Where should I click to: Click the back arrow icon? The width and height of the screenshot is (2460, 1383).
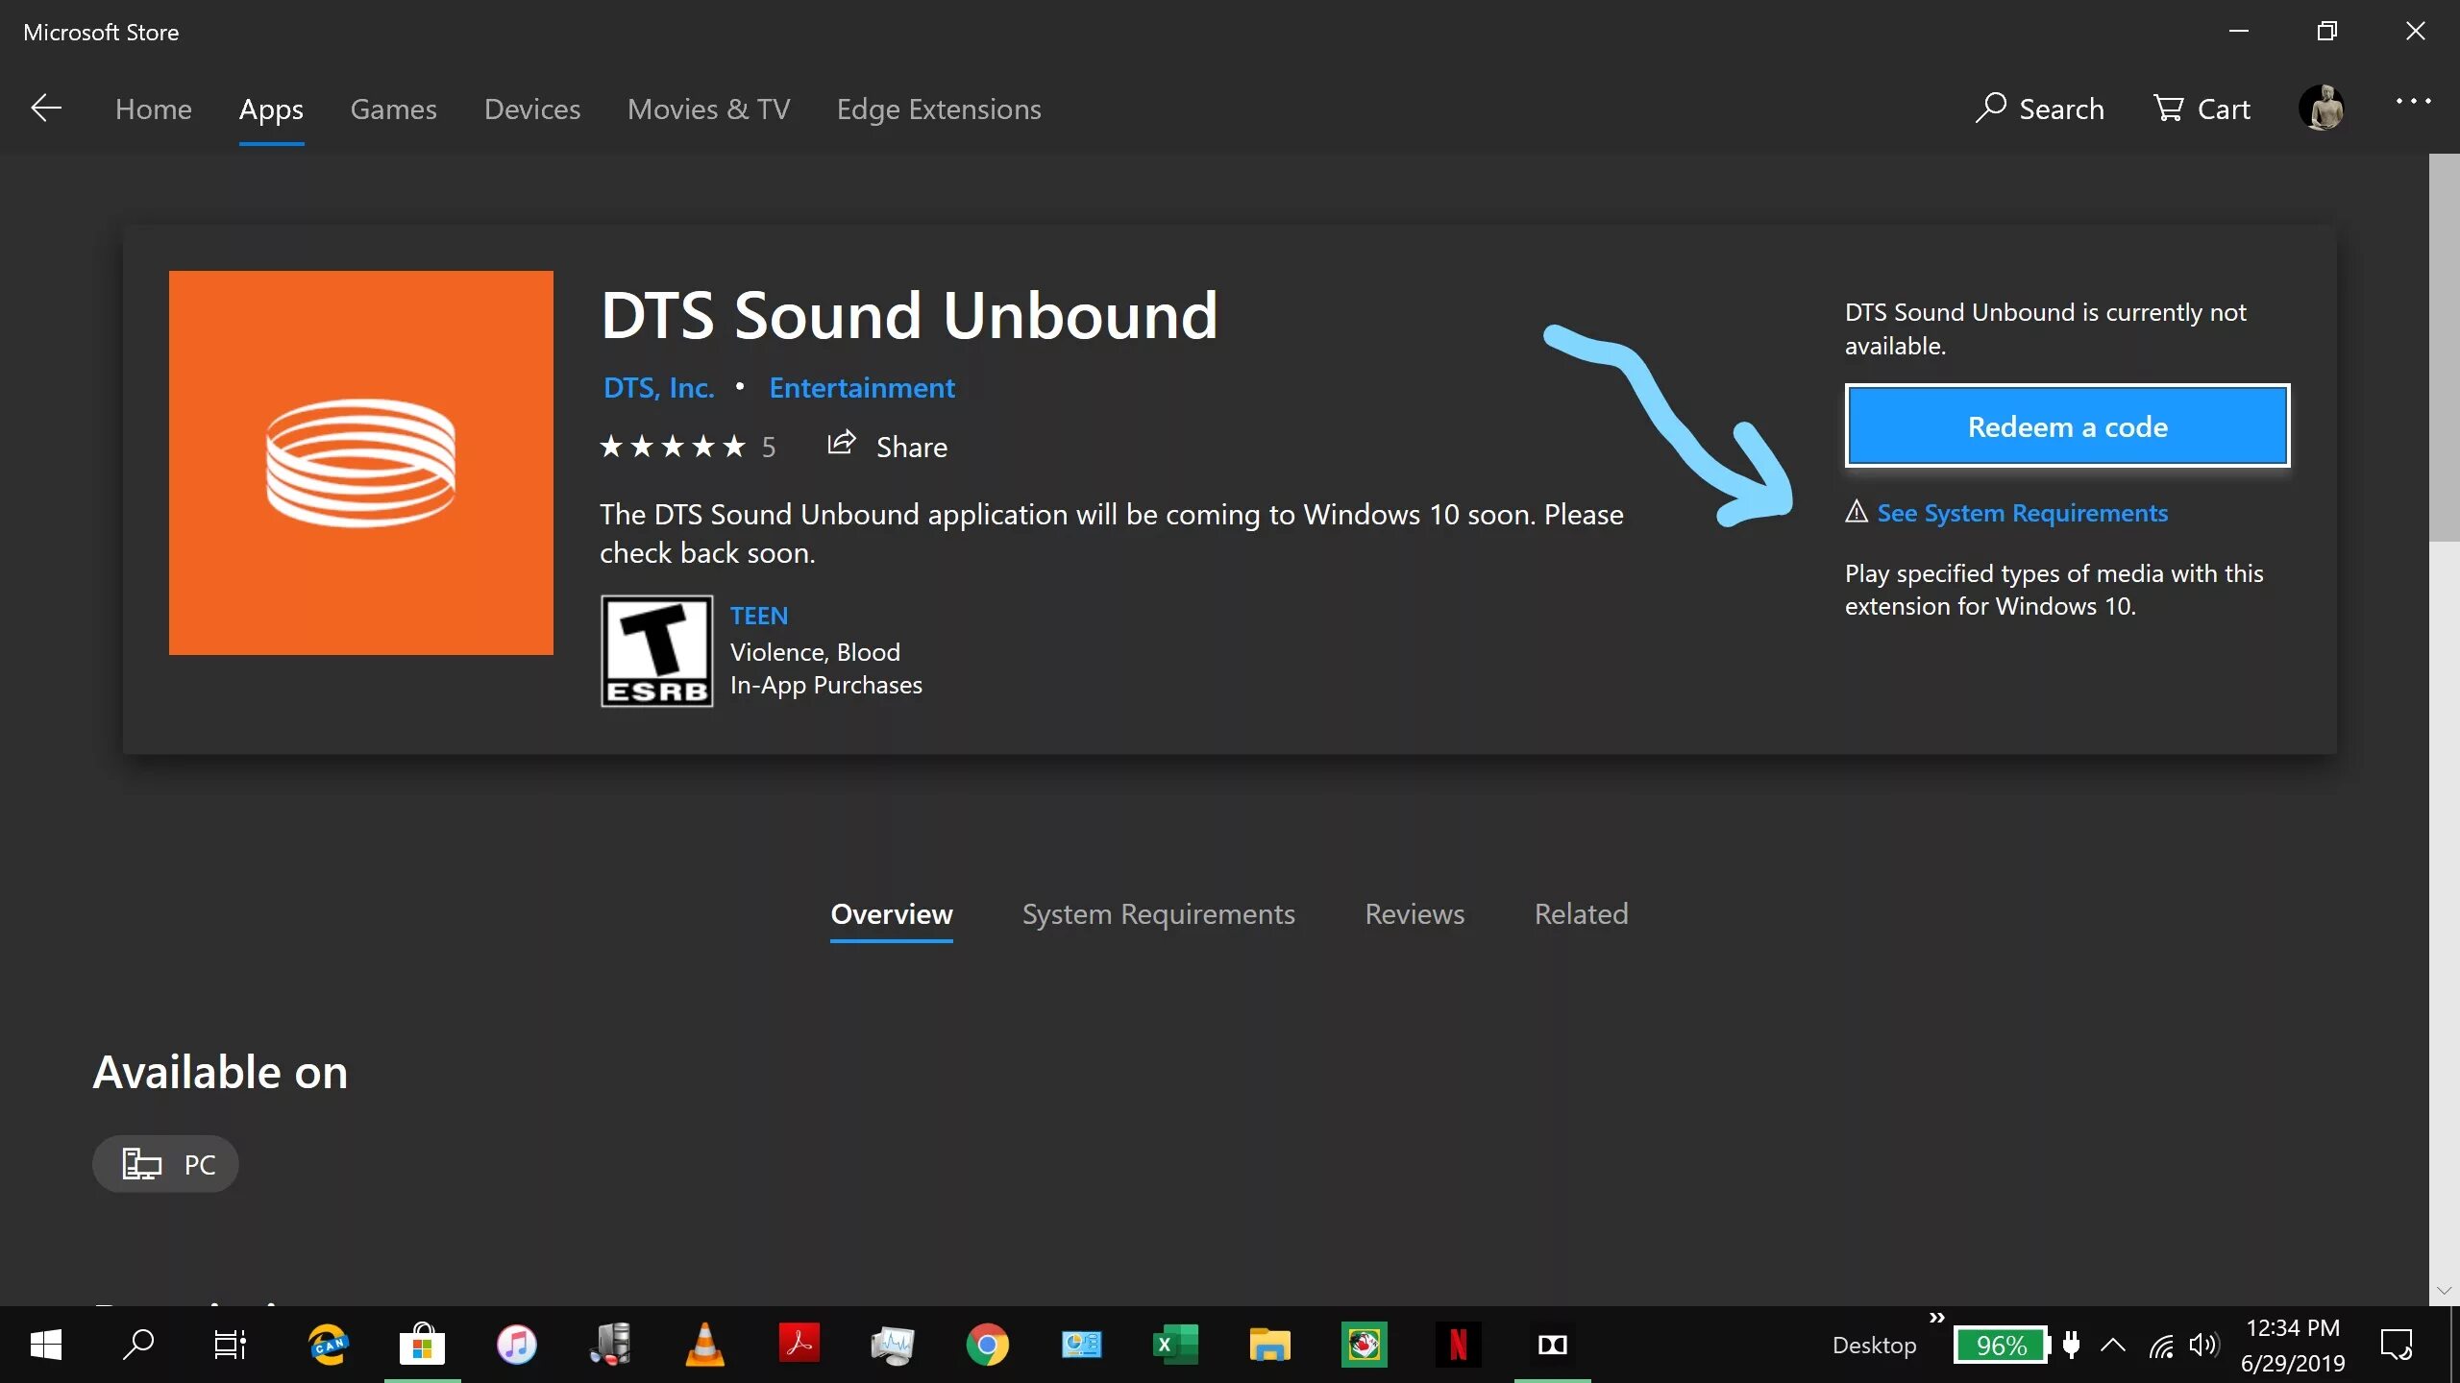45,109
